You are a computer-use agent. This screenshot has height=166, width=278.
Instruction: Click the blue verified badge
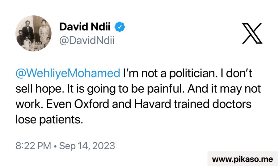pyautogui.click(x=120, y=27)
